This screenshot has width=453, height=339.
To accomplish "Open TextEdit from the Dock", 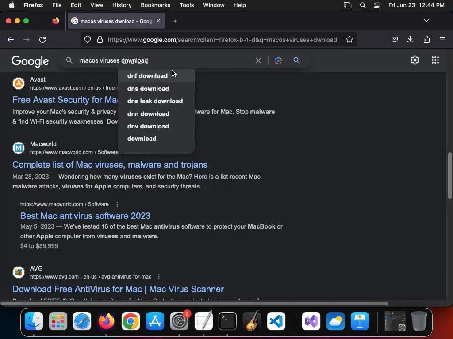I will (x=203, y=321).
